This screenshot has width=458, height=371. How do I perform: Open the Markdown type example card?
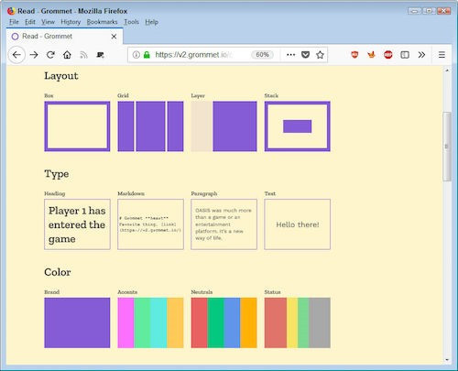click(150, 224)
